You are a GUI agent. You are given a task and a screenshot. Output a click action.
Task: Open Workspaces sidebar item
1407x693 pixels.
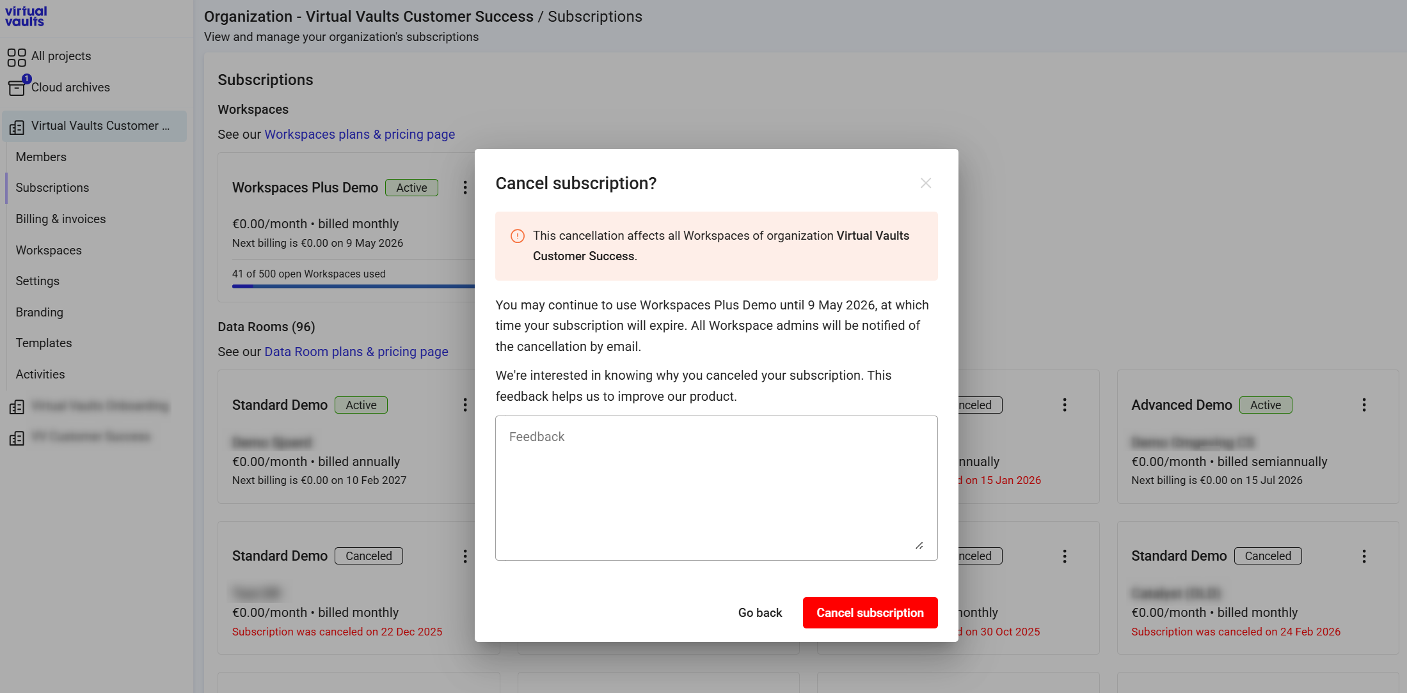point(49,251)
